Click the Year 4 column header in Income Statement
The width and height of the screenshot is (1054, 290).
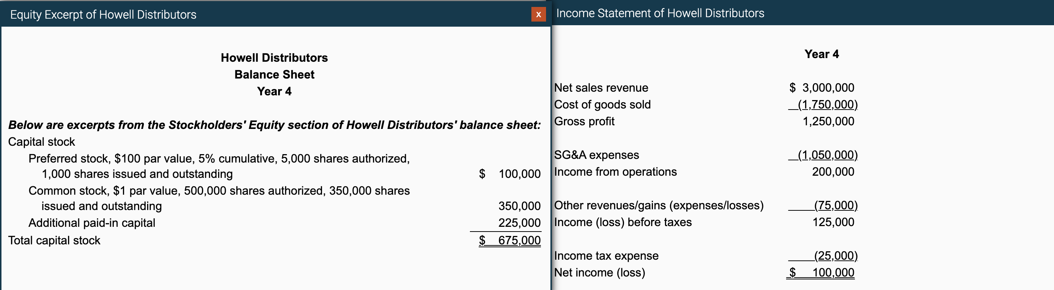pyautogui.click(x=822, y=54)
